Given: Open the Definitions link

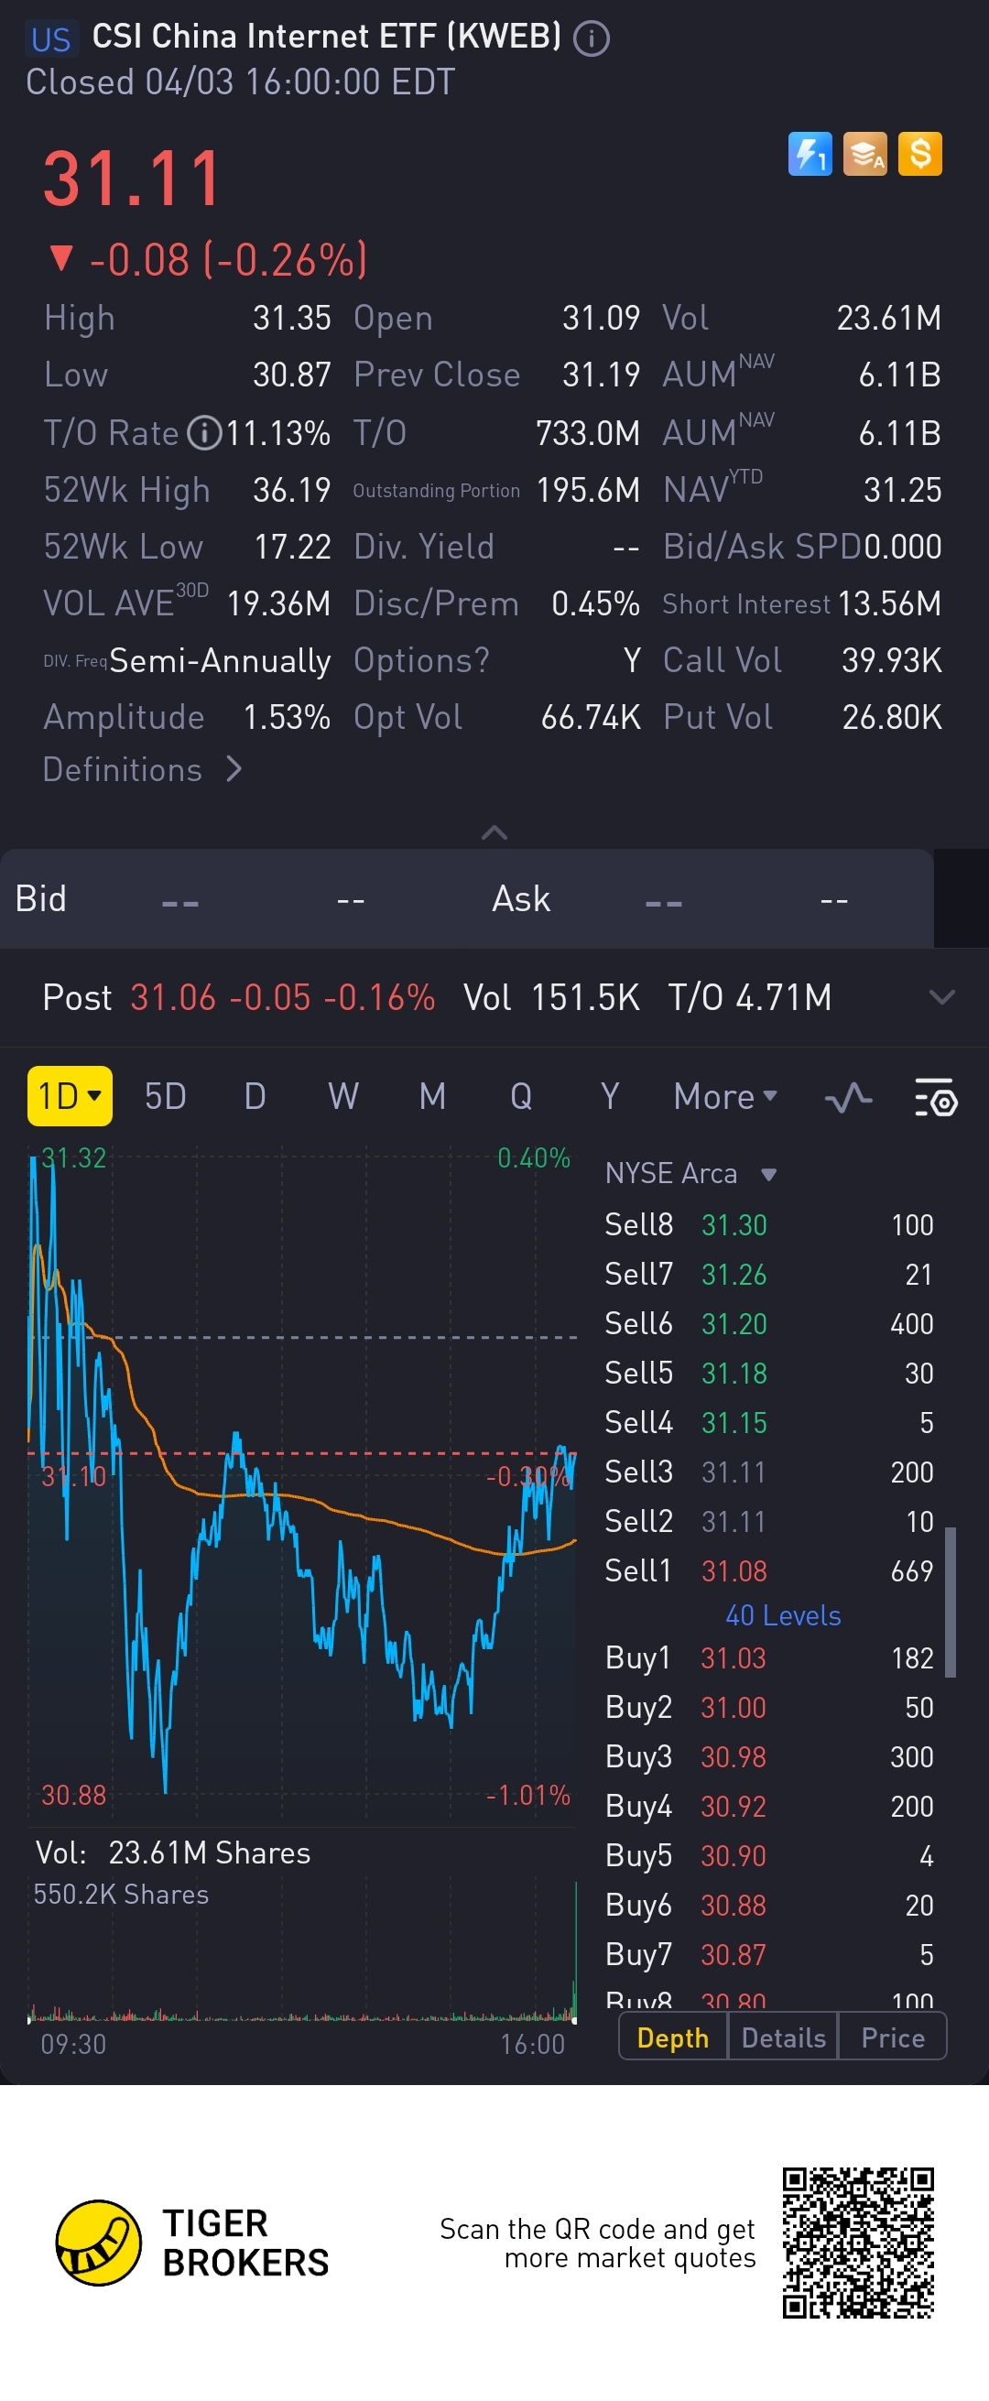Looking at the screenshot, I should (x=142, y=770).
